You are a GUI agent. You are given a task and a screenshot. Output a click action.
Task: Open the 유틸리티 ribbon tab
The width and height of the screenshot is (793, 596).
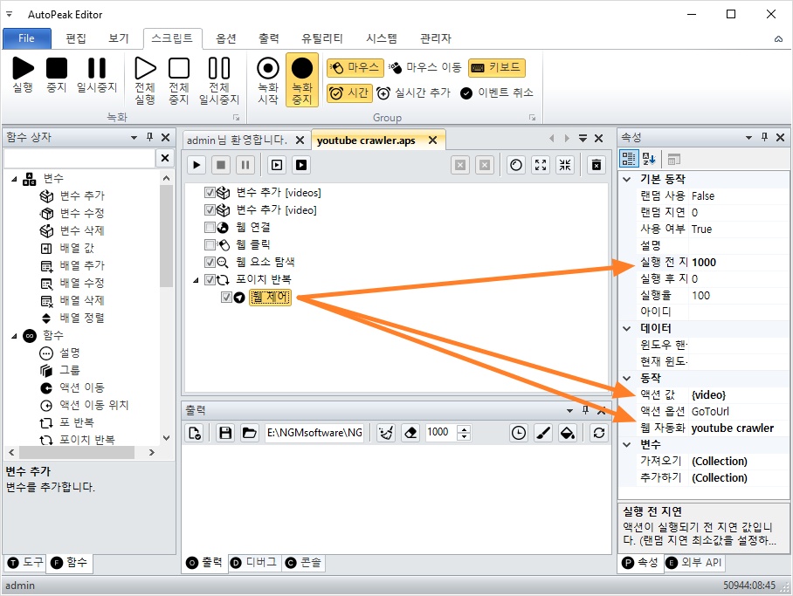321,38
